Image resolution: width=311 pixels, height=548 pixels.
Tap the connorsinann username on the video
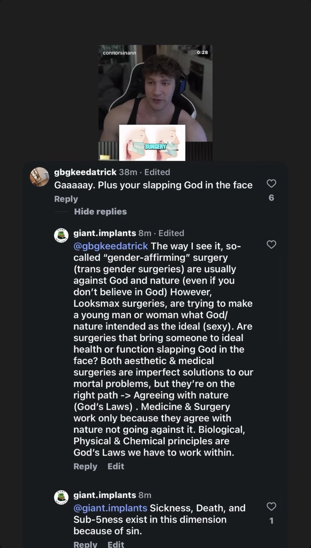pos(119,53)
